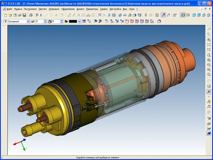Select the hatch fill tool
The image size is (213, 160).
tap(83, 15)
